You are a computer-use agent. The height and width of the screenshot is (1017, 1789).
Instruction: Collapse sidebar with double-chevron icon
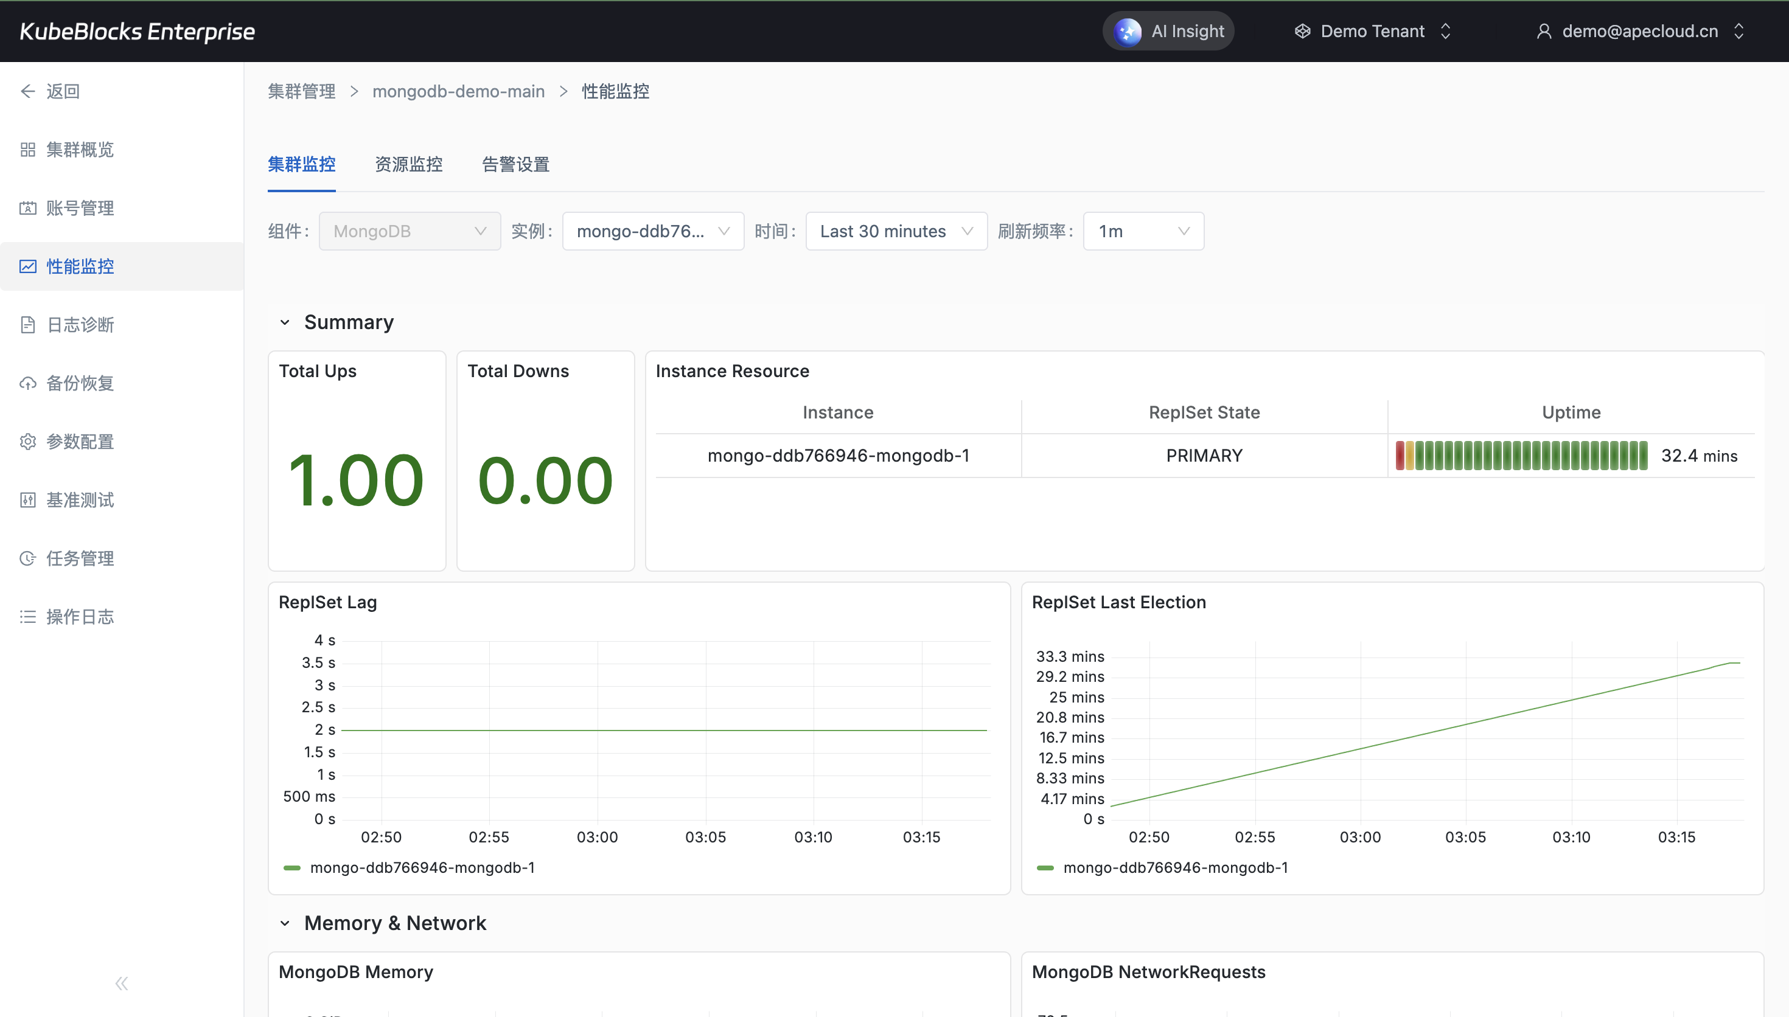pos(122,984)
